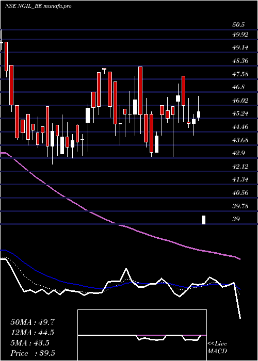Select the 46.8 price axis label
This screenshot has height=361, width=258.
238,87
